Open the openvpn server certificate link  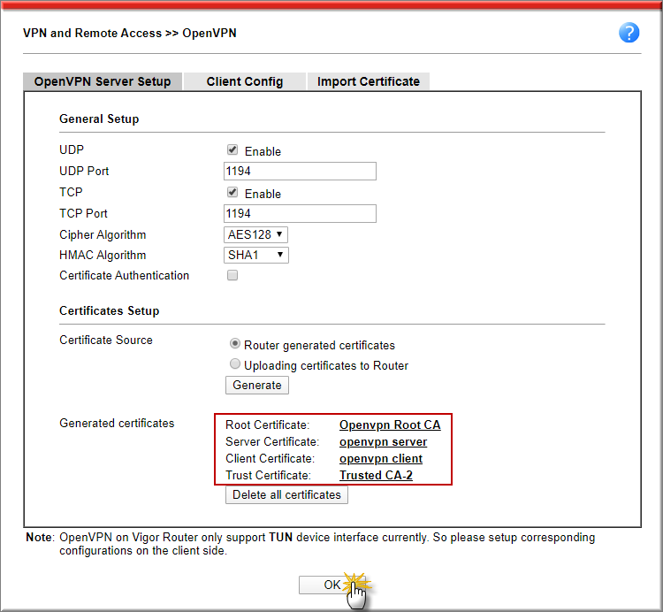tap(383, 441)
